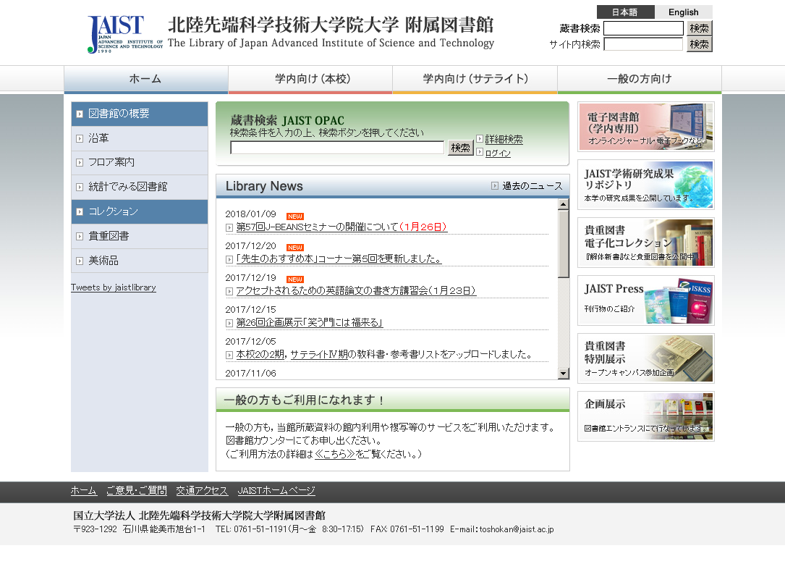785x572 pixels.
Task: Open the 詳細検索 link
Action: click(x=504, y=139)
